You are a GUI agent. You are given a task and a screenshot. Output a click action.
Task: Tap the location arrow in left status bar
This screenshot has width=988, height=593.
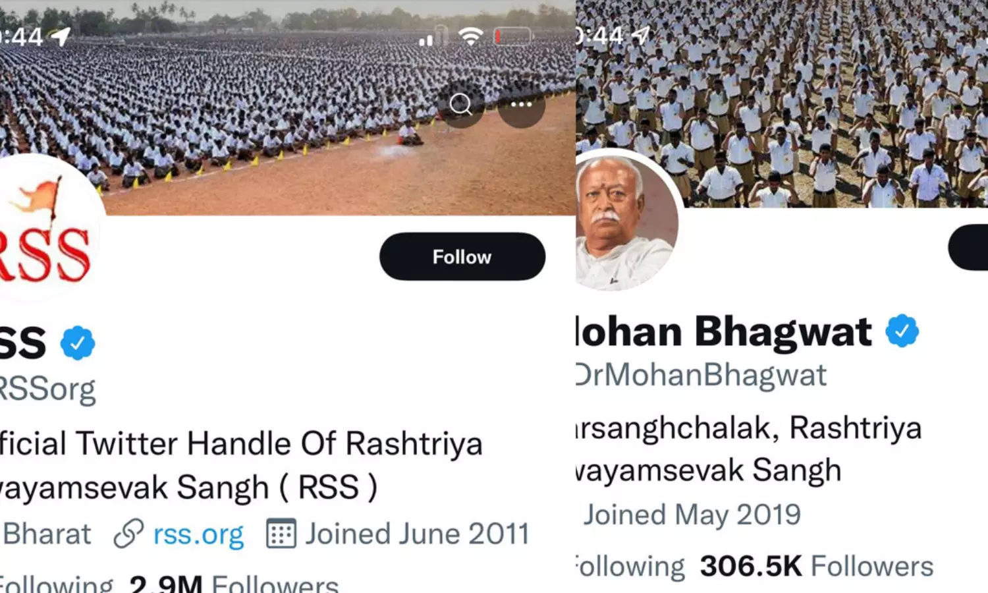coord(61,36)
